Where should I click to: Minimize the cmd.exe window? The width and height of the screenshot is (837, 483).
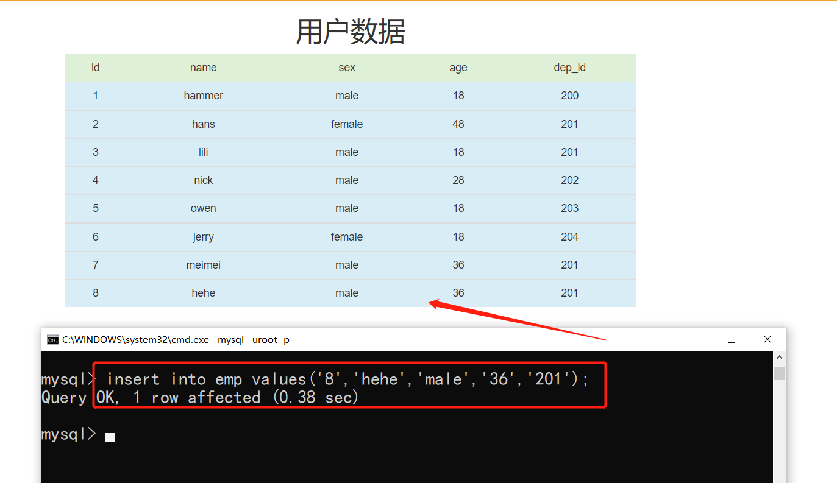pyautogui.click(x=696, y=339)
